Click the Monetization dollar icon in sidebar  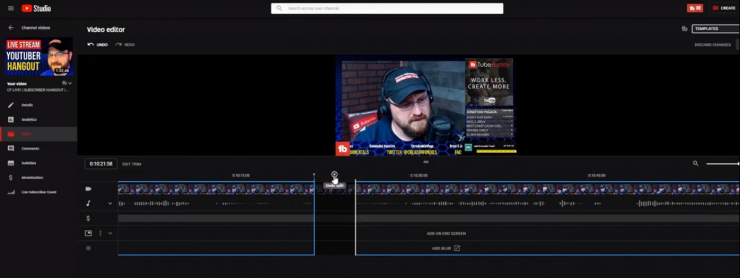point(10,178)
